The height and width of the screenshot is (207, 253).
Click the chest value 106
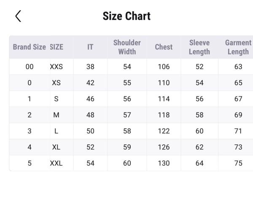point(164,67)
